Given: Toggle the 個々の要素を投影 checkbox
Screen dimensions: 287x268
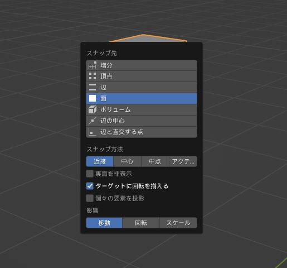Looking at the screenshot, I should [x=90, y=198].
